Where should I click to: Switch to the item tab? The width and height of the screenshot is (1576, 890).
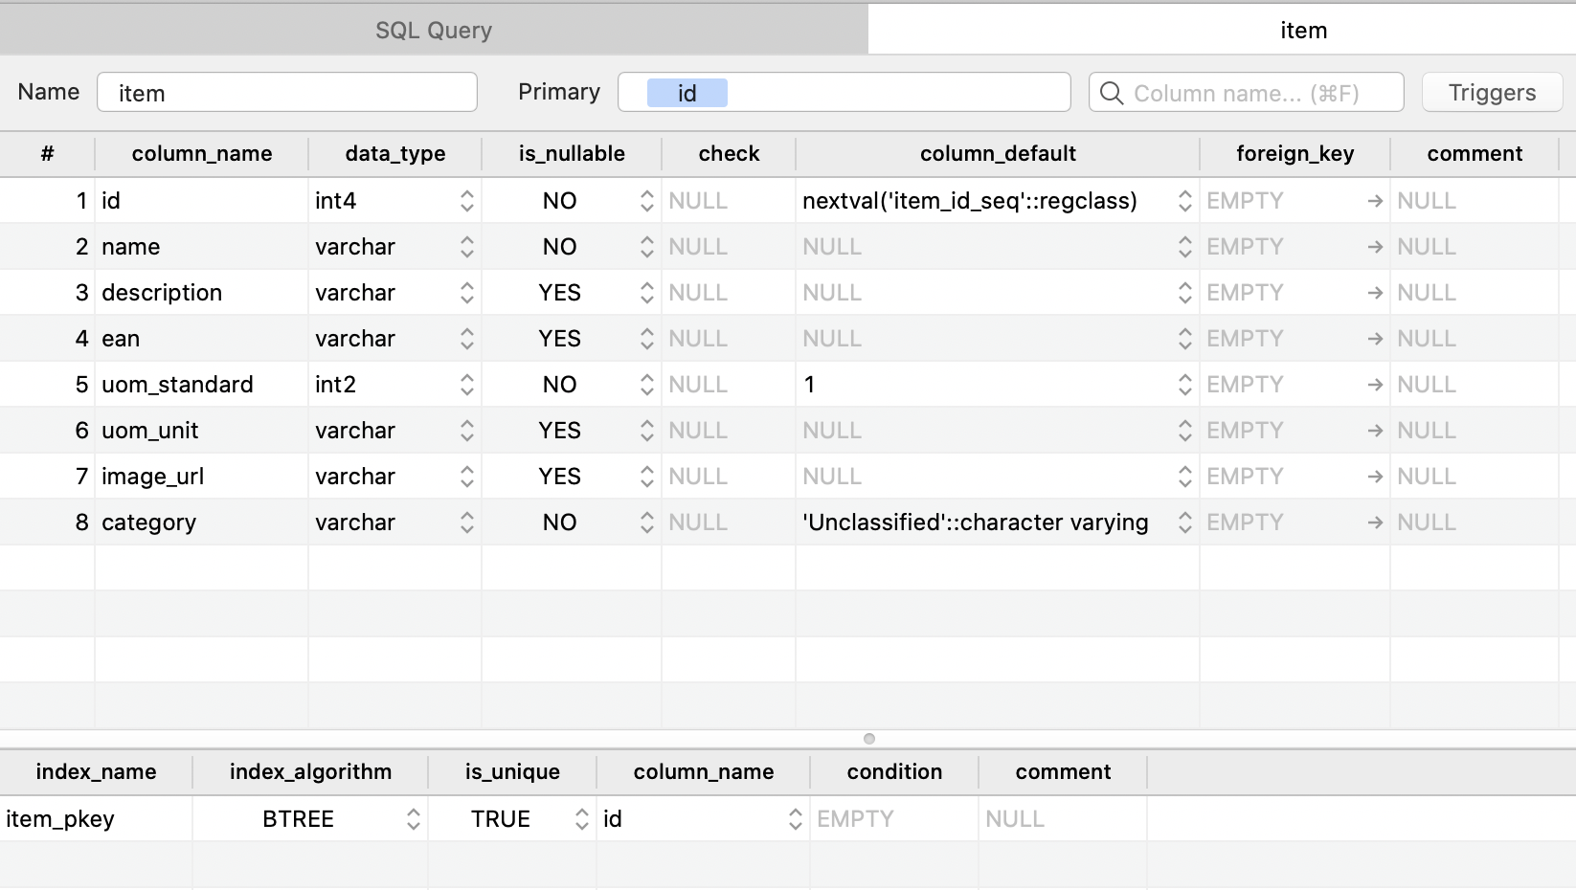1304,29
